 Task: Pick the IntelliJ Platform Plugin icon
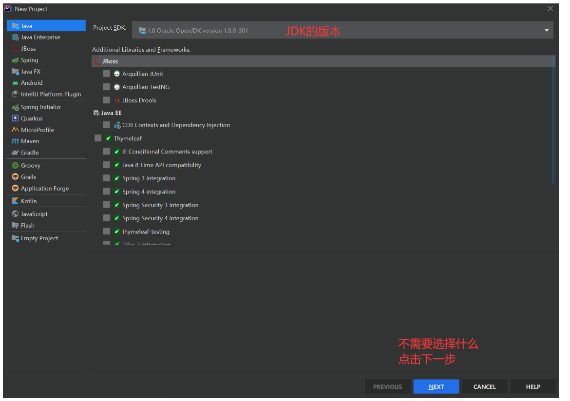coord(15,94)
